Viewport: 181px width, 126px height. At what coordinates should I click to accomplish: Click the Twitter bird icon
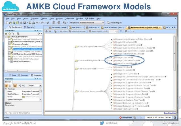click(x=102, y=123)
